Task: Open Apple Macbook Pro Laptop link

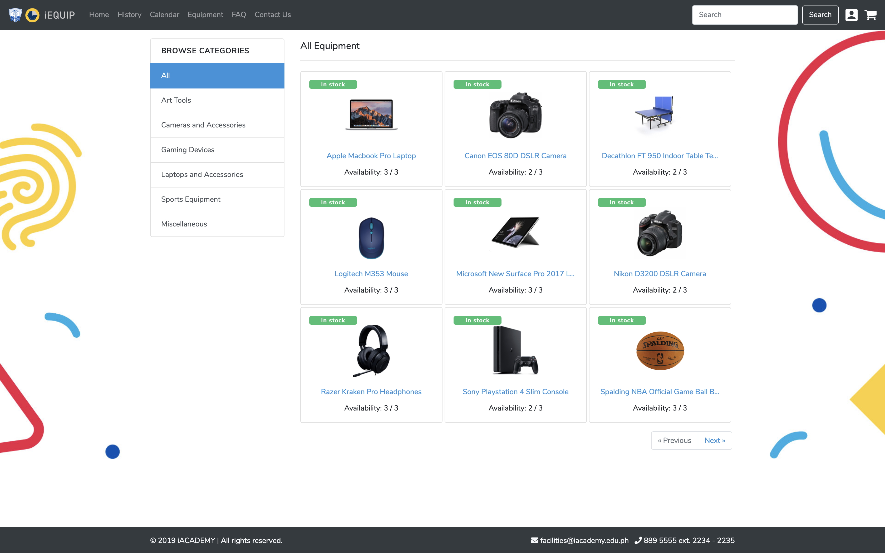Action: coord(371,156)
